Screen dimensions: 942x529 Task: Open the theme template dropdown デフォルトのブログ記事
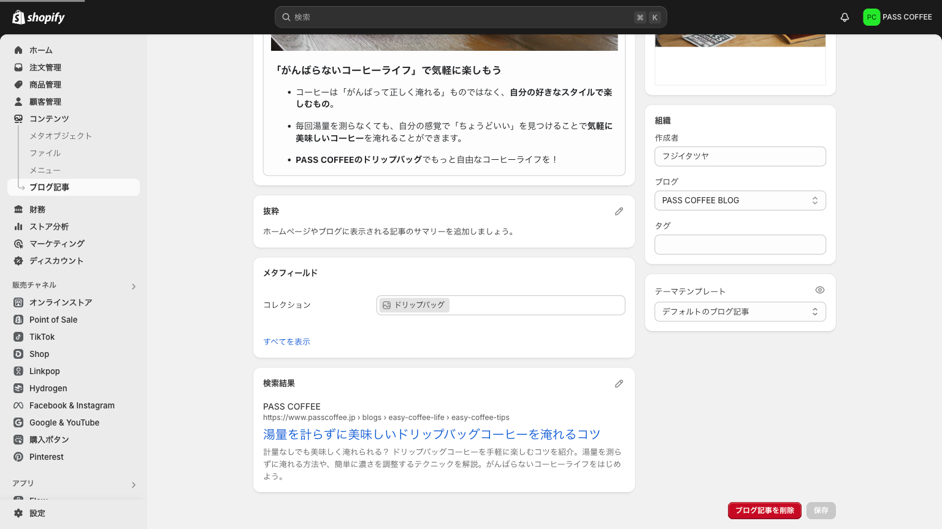point(740,312)
